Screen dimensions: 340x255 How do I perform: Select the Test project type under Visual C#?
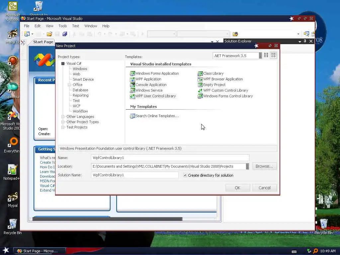point(76,101)
